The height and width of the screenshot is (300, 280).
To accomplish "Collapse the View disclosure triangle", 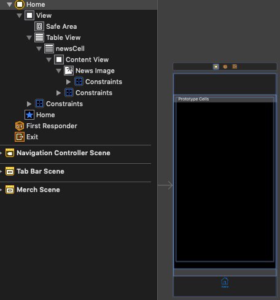I will 19,15.
